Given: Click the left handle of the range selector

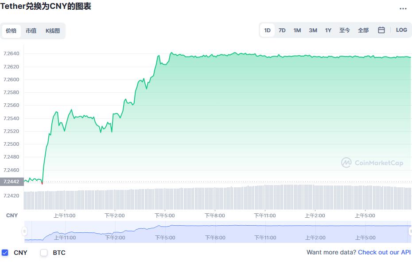Looking at the screenshot, I should [25, 231].
